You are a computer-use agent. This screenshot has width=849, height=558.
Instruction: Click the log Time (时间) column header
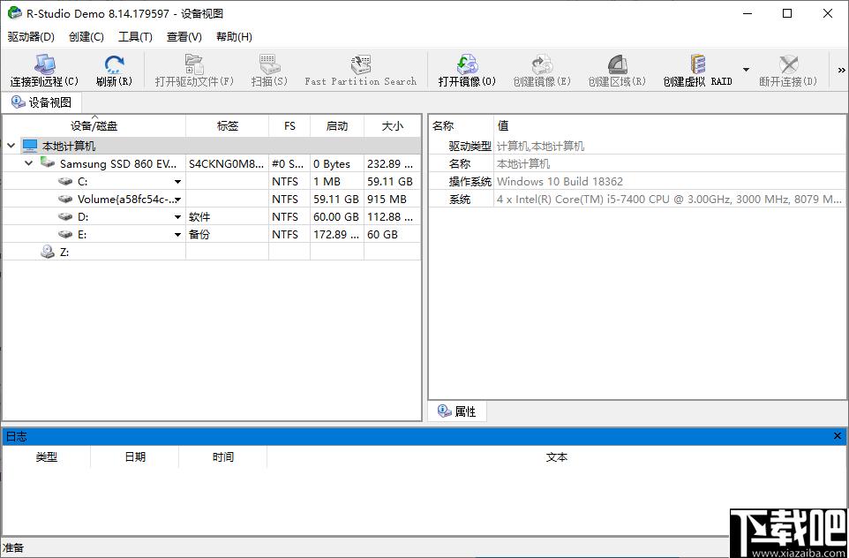coord(223,457)
